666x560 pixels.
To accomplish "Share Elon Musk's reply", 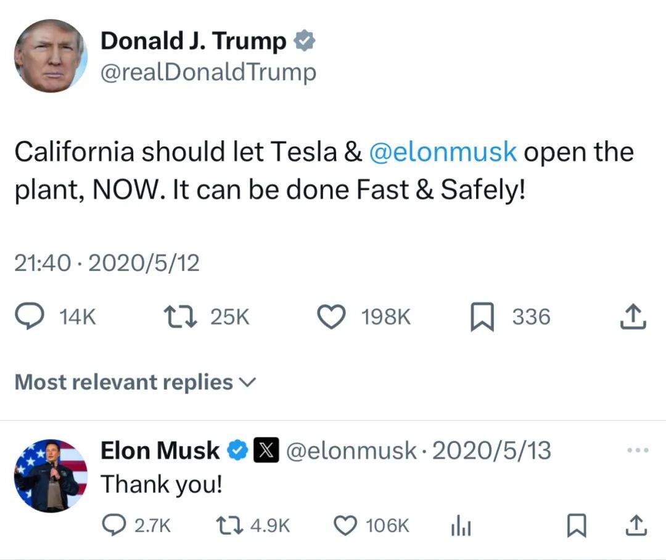I will tap(636, 526).
